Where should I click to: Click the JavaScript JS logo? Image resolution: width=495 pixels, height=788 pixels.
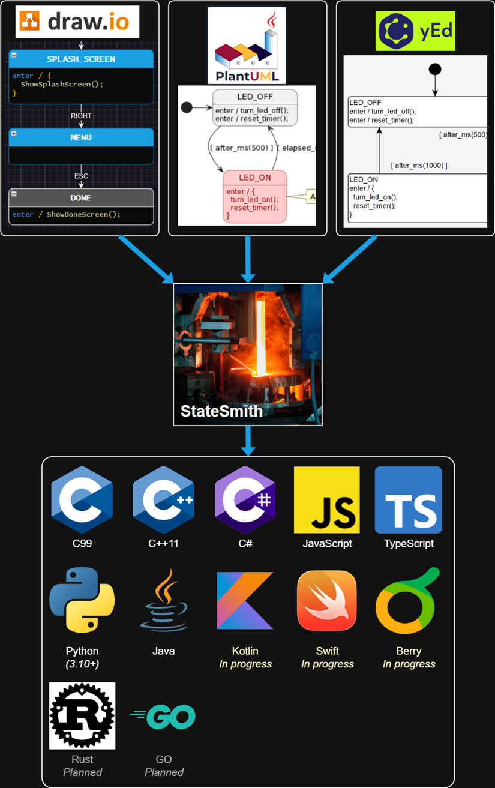point(327,500)
